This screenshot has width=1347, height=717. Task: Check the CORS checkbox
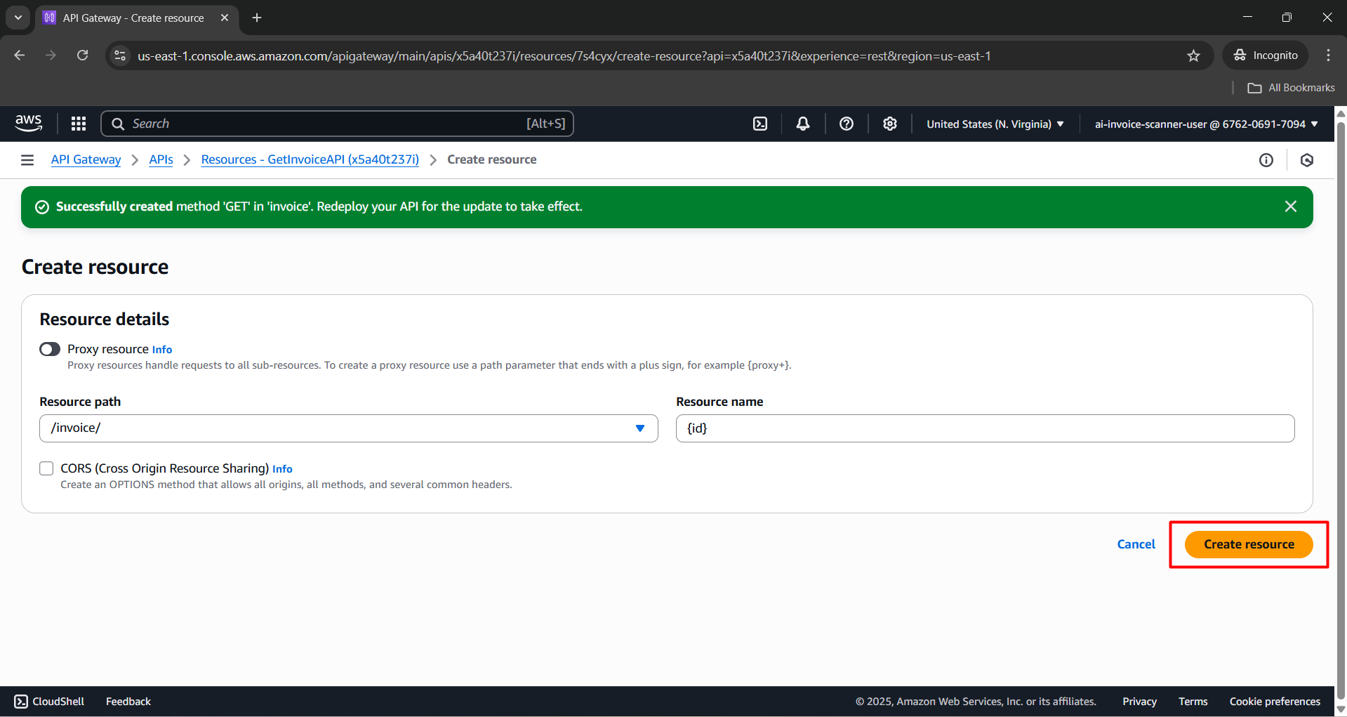tap(46, 468)
